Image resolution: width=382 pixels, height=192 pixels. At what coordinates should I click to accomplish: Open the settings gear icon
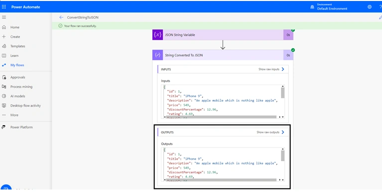tap(370, 7)
